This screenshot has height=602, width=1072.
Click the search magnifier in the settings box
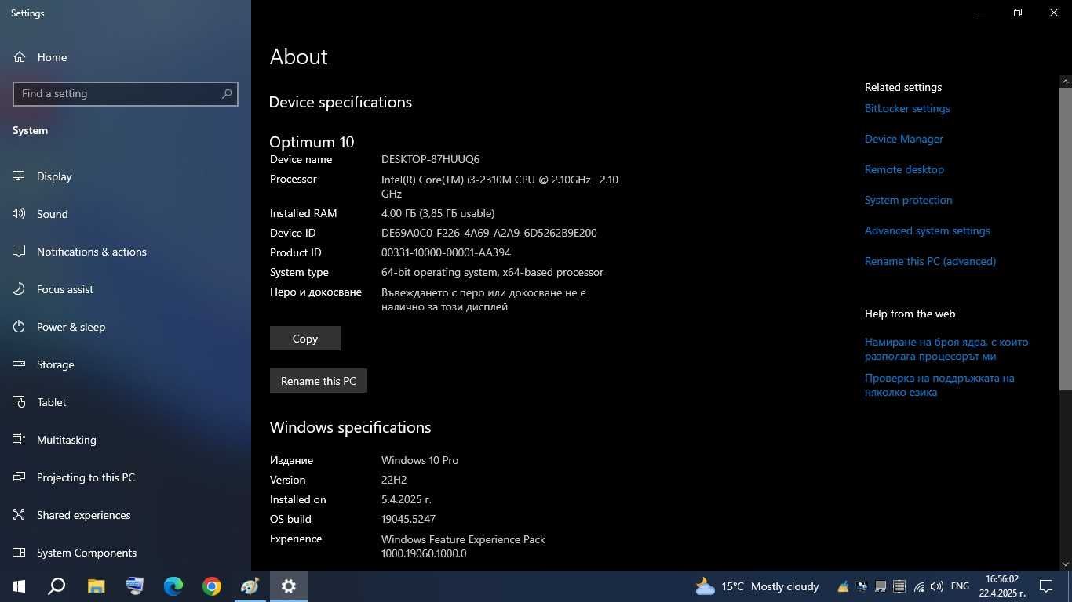227,93
